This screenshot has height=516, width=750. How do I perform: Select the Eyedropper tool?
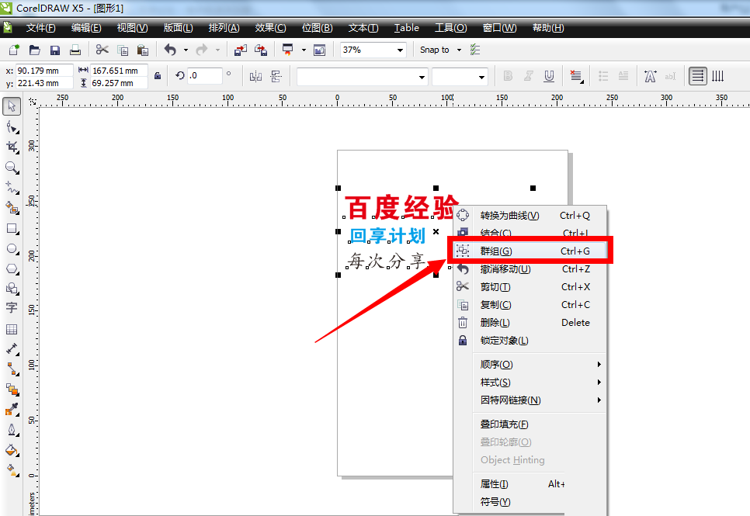12,410
